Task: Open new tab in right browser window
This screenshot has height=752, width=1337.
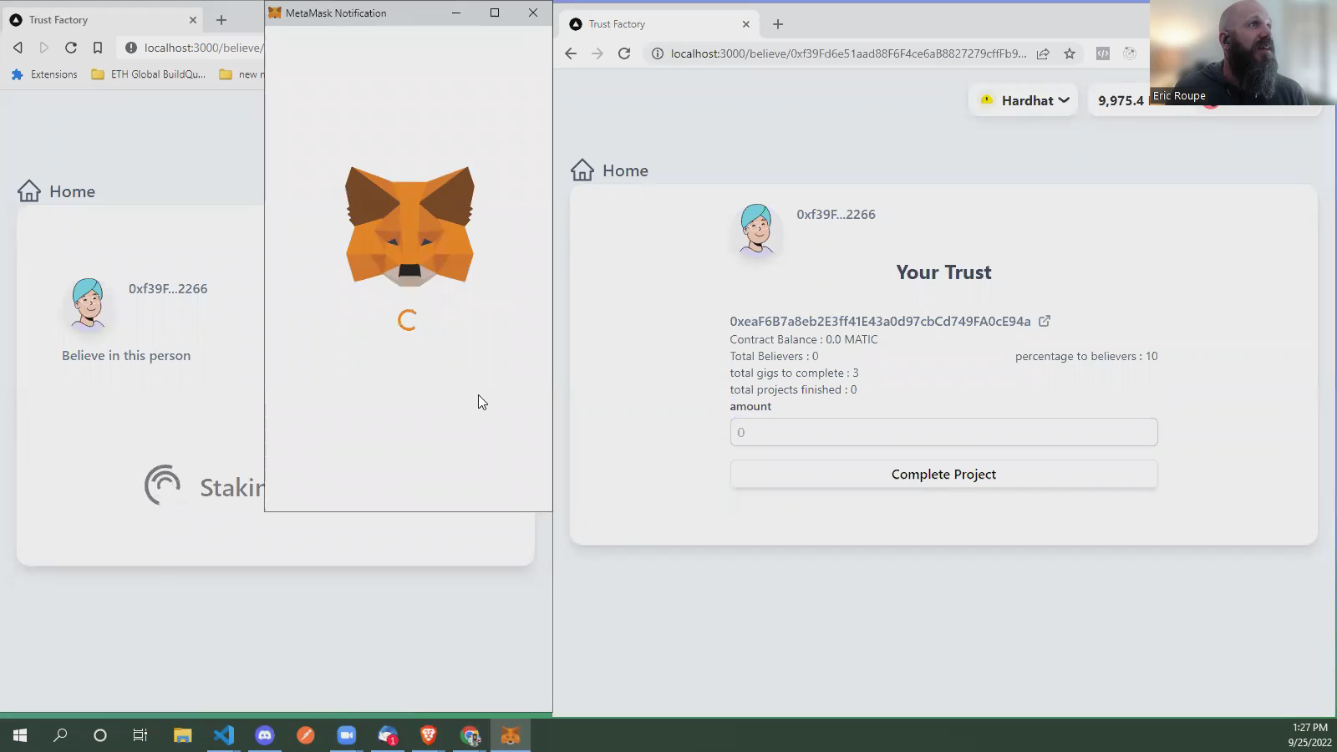Action: point(778,24)
